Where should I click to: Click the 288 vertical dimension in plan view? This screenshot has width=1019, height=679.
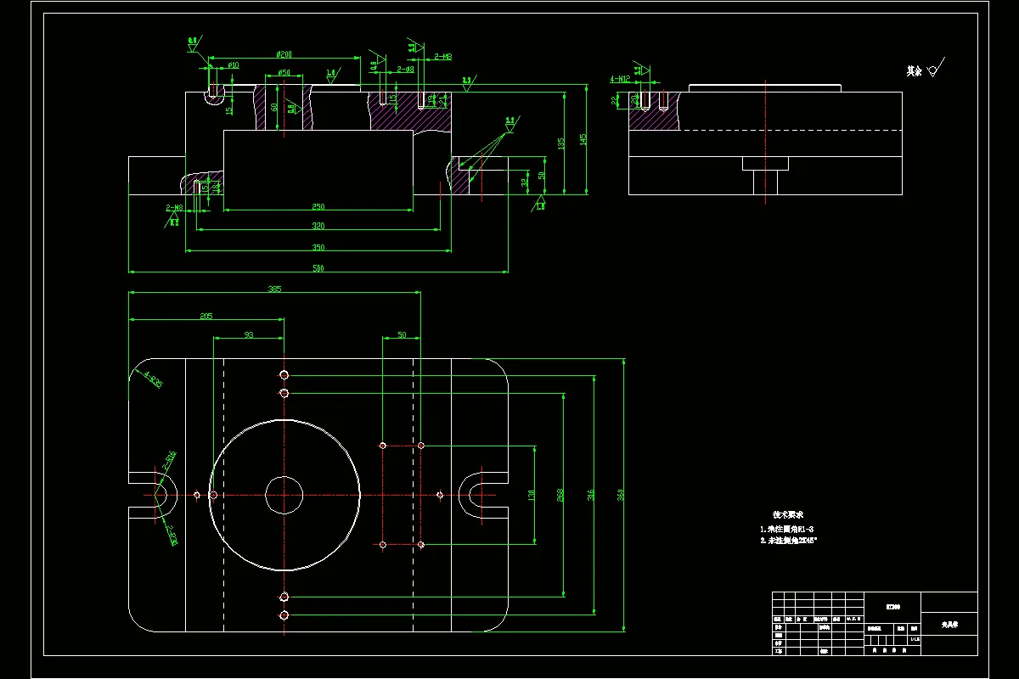pos(560,494)
